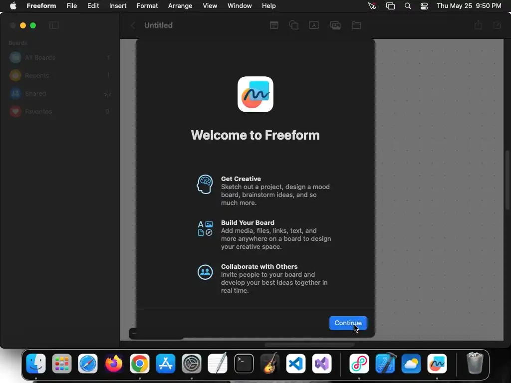Select the photos or media tool in toolbar
The height and width of the screenshot is (383, 511).
(x=335, y=25)
